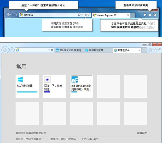
Task: Open the Home page in the lower browser
Action: coord(150,50)
